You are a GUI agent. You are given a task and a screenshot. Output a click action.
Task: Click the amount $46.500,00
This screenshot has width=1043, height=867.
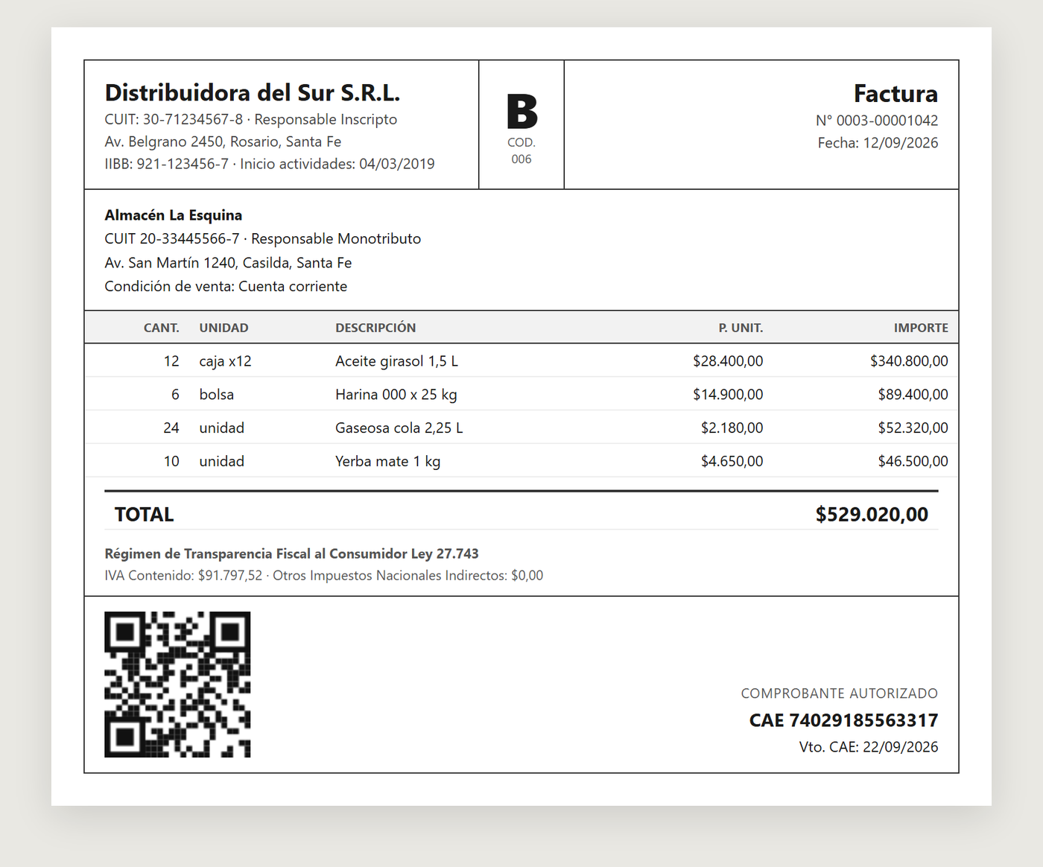(x=913, y=462)
